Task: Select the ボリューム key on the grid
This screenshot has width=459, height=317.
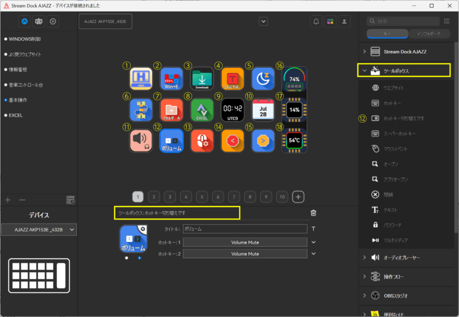Action: coord(172,140)
